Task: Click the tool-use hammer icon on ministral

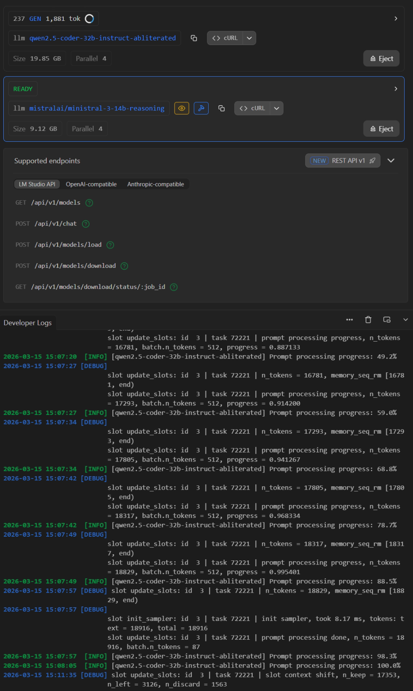Action: [201, 108]
